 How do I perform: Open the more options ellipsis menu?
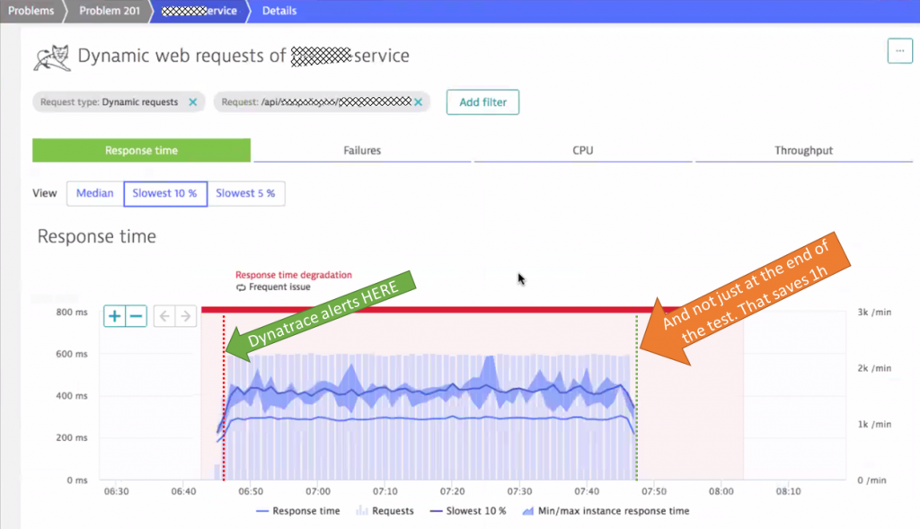[x=899, y=51]
